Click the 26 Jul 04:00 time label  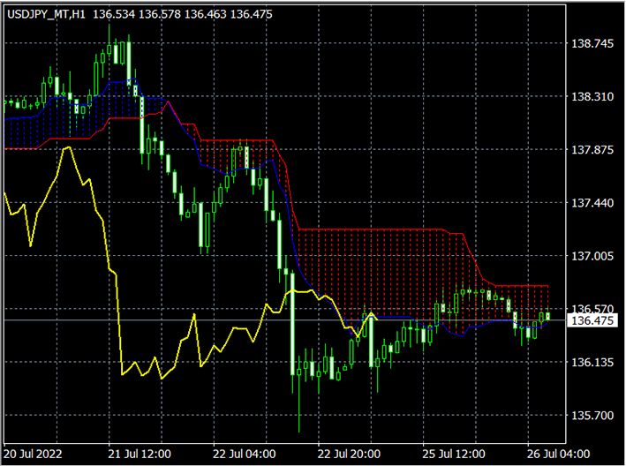coord(559,454)
